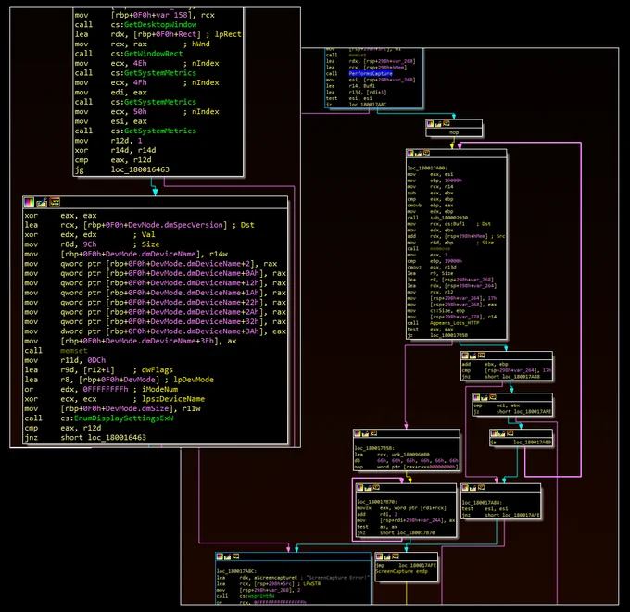
Task: Click the edit icon on the EnumDisplaySettingsExW block
Action: point(42,203)
